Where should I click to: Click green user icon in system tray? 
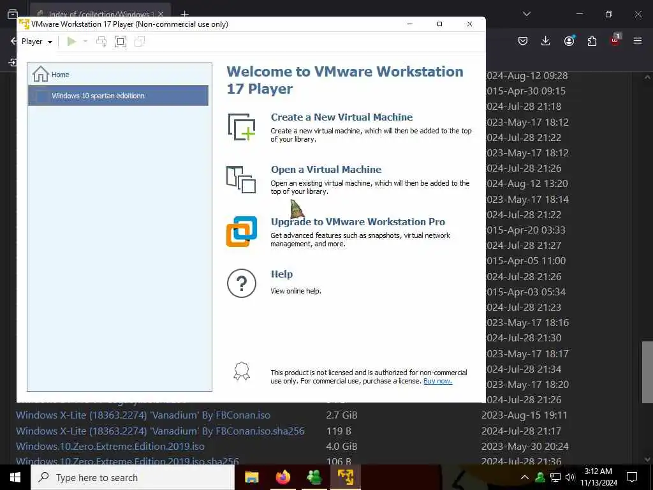540,477
